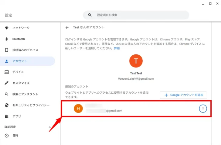Minimize the settings window
The image size is (221, 145).
[x=203, y=4]
